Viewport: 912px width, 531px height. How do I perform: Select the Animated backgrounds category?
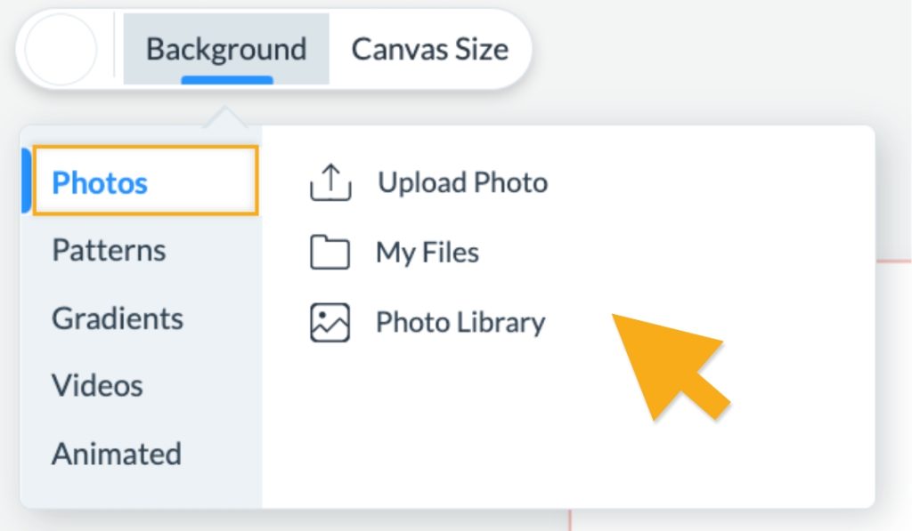tap(117, 454)
